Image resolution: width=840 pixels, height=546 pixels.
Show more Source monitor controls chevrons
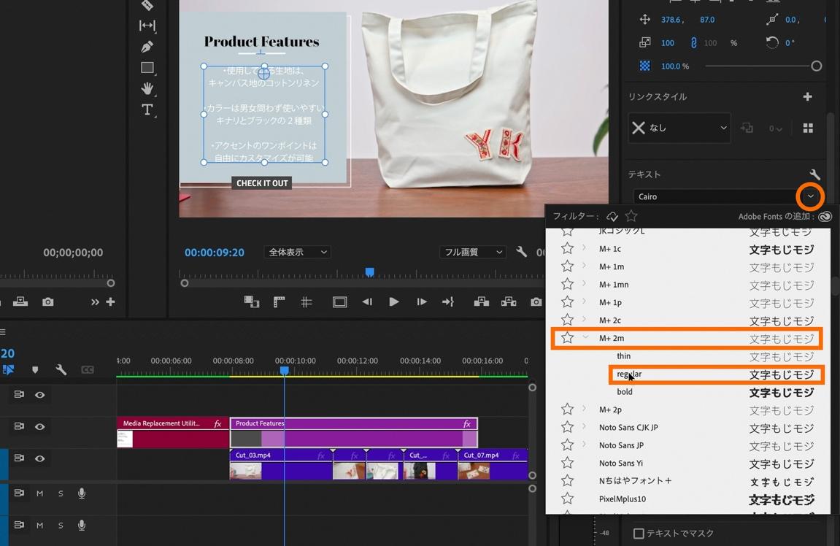coord(95,302)
